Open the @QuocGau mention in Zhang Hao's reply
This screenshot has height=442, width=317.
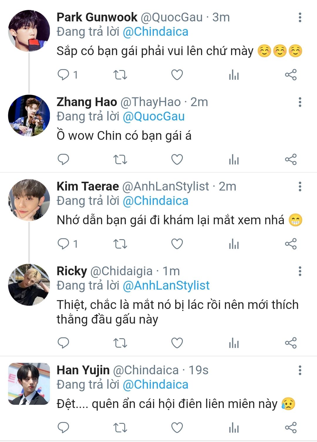(154, 117)
